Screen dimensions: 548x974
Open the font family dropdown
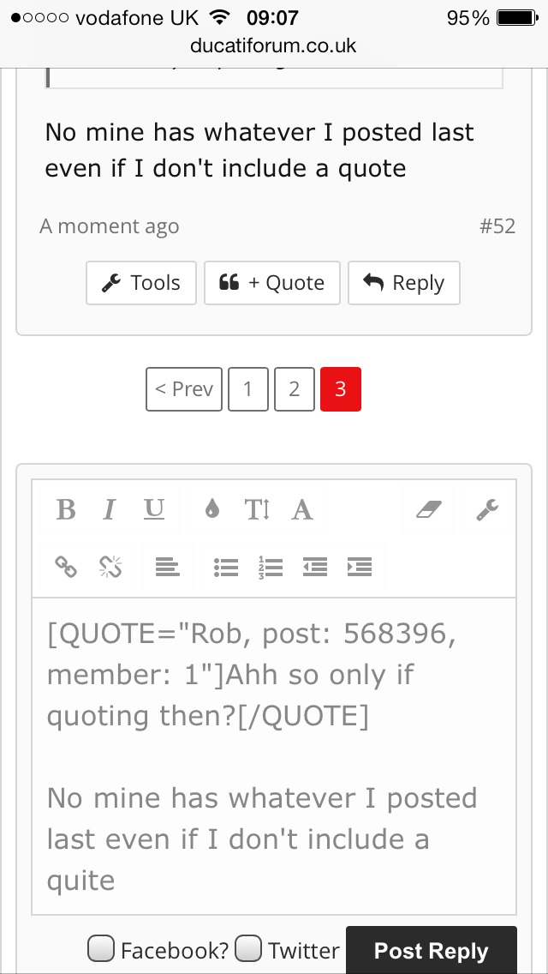(x=302, y=510)
